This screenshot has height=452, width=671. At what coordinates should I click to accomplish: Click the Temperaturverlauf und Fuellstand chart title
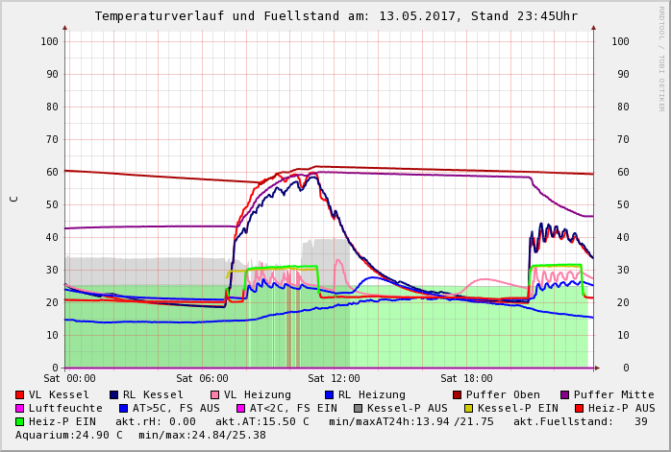(335, 16)
